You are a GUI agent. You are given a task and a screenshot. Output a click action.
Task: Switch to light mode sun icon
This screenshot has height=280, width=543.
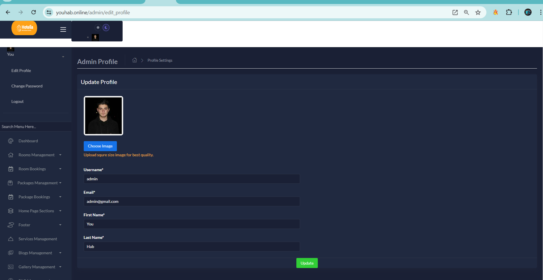[98, 27]
